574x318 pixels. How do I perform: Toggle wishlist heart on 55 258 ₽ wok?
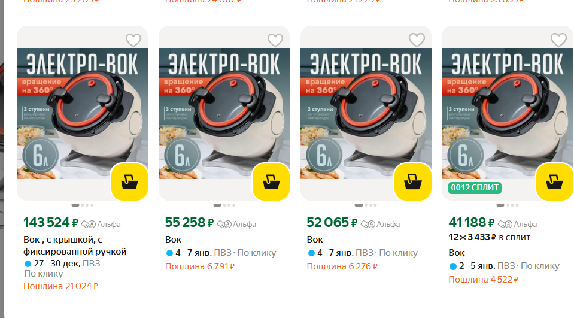[275, 40]
